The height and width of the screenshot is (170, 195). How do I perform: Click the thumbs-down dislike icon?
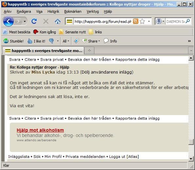click(51, 41)
